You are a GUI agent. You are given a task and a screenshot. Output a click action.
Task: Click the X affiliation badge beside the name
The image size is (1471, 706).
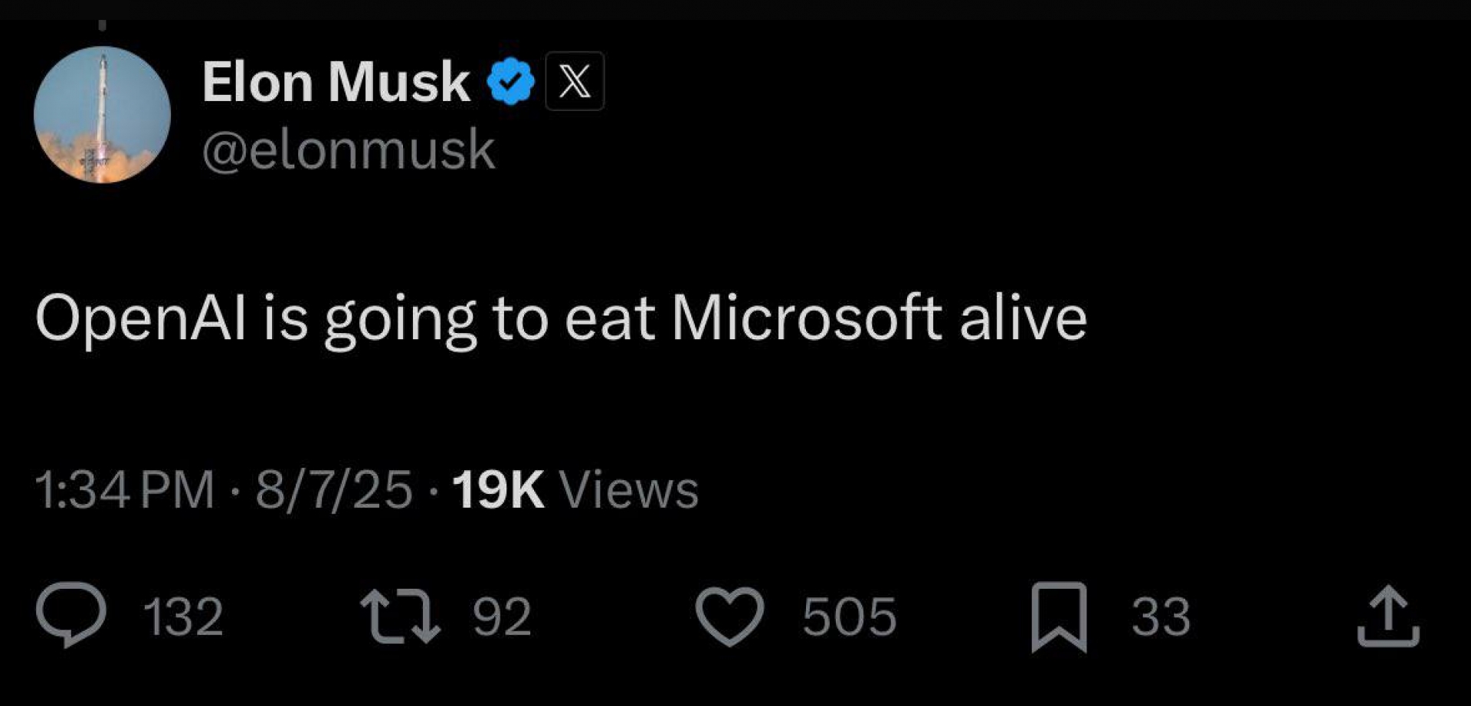click(x=575, y=81)
